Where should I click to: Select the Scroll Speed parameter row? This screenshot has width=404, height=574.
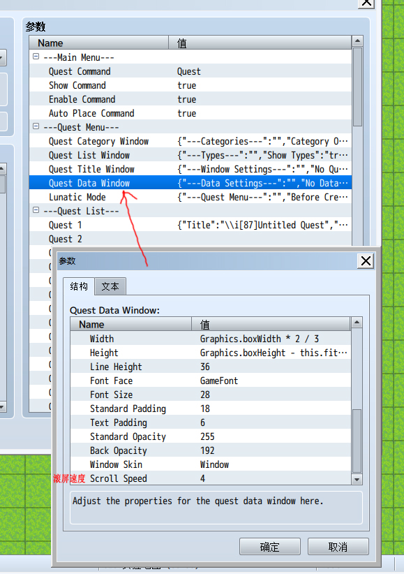pyautogui.click(x=211, y=478)
